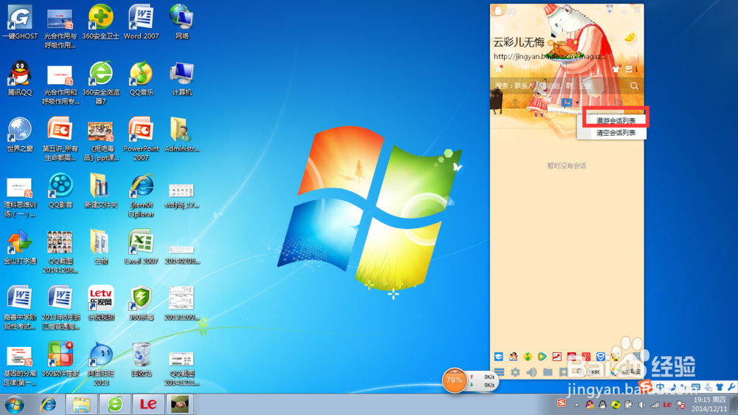Screen dimensions: 738x415
Task: Select 腾讯QQ desktop icon
Action: (20, 78)
